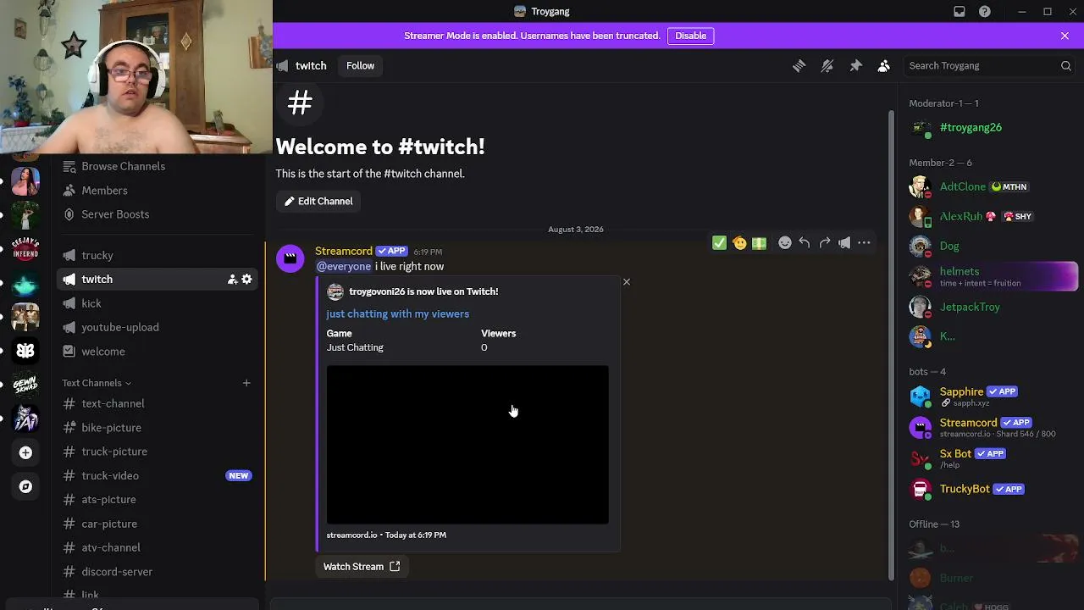Image resolution: width=1084 pixels, height=610 pixels.
Task: Open the discord-server channel
Action: 159,572
